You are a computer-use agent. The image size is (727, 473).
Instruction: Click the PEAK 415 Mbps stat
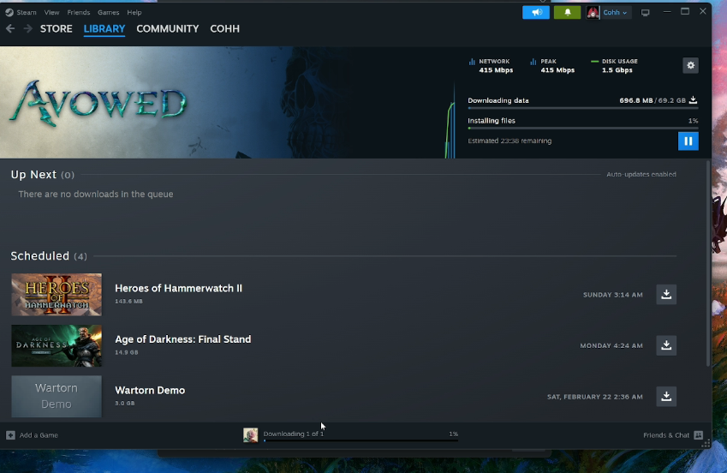tap(552, 65)
